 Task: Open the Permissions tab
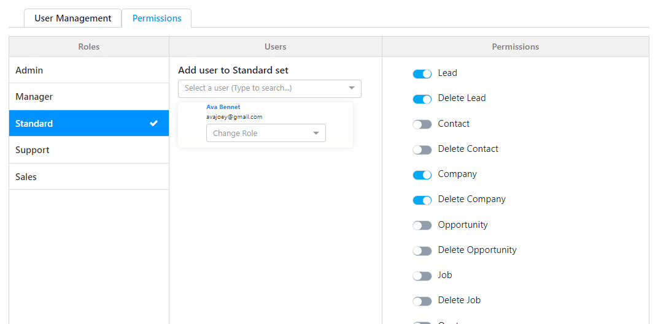157,18
